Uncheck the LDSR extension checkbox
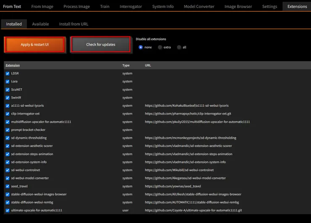The image size is (311, 223). point(8,73)
